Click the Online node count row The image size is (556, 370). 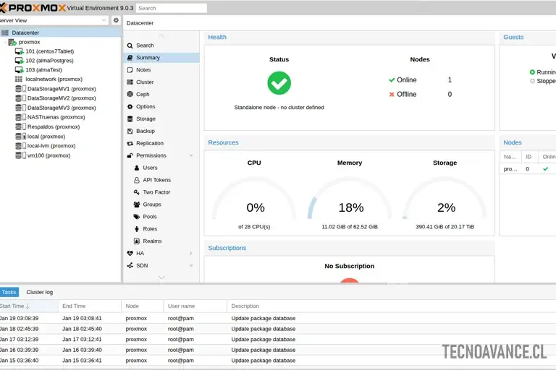pos(420,80)
